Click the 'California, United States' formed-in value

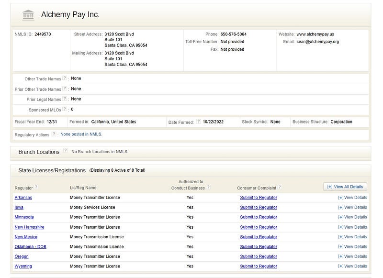113,122
